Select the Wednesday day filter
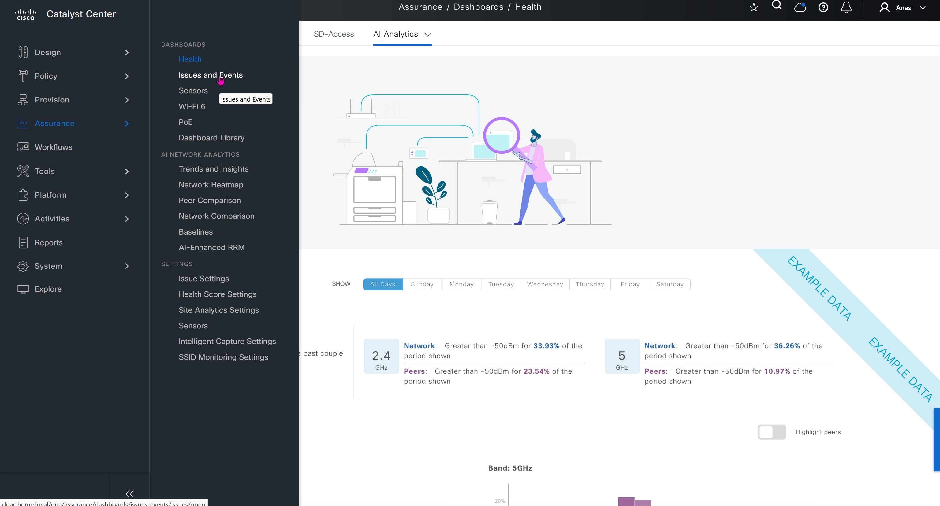The width and height of the screenshot is (940, 506). (545, 284)
